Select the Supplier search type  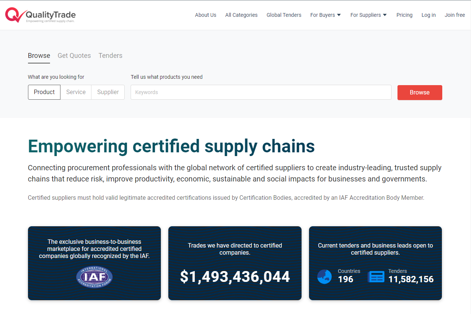(108, 92)
